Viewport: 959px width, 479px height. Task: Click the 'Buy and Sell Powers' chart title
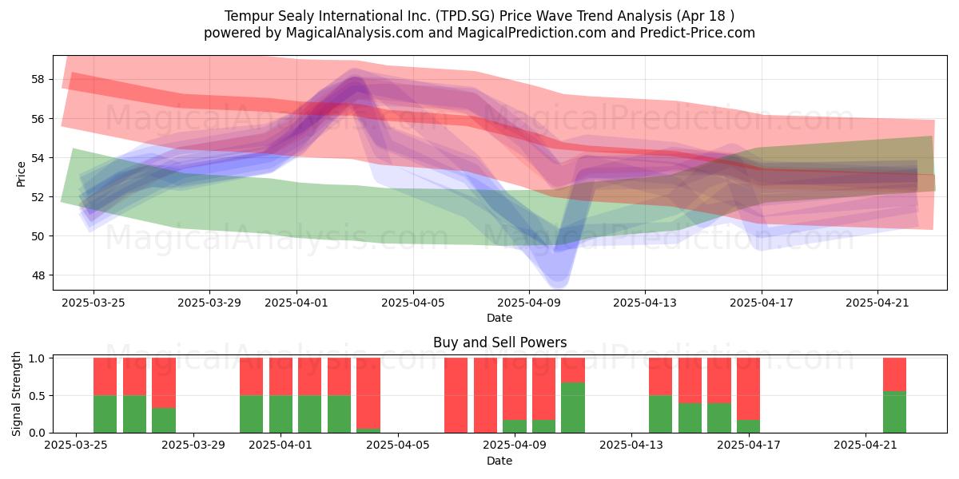click(499, 342)
